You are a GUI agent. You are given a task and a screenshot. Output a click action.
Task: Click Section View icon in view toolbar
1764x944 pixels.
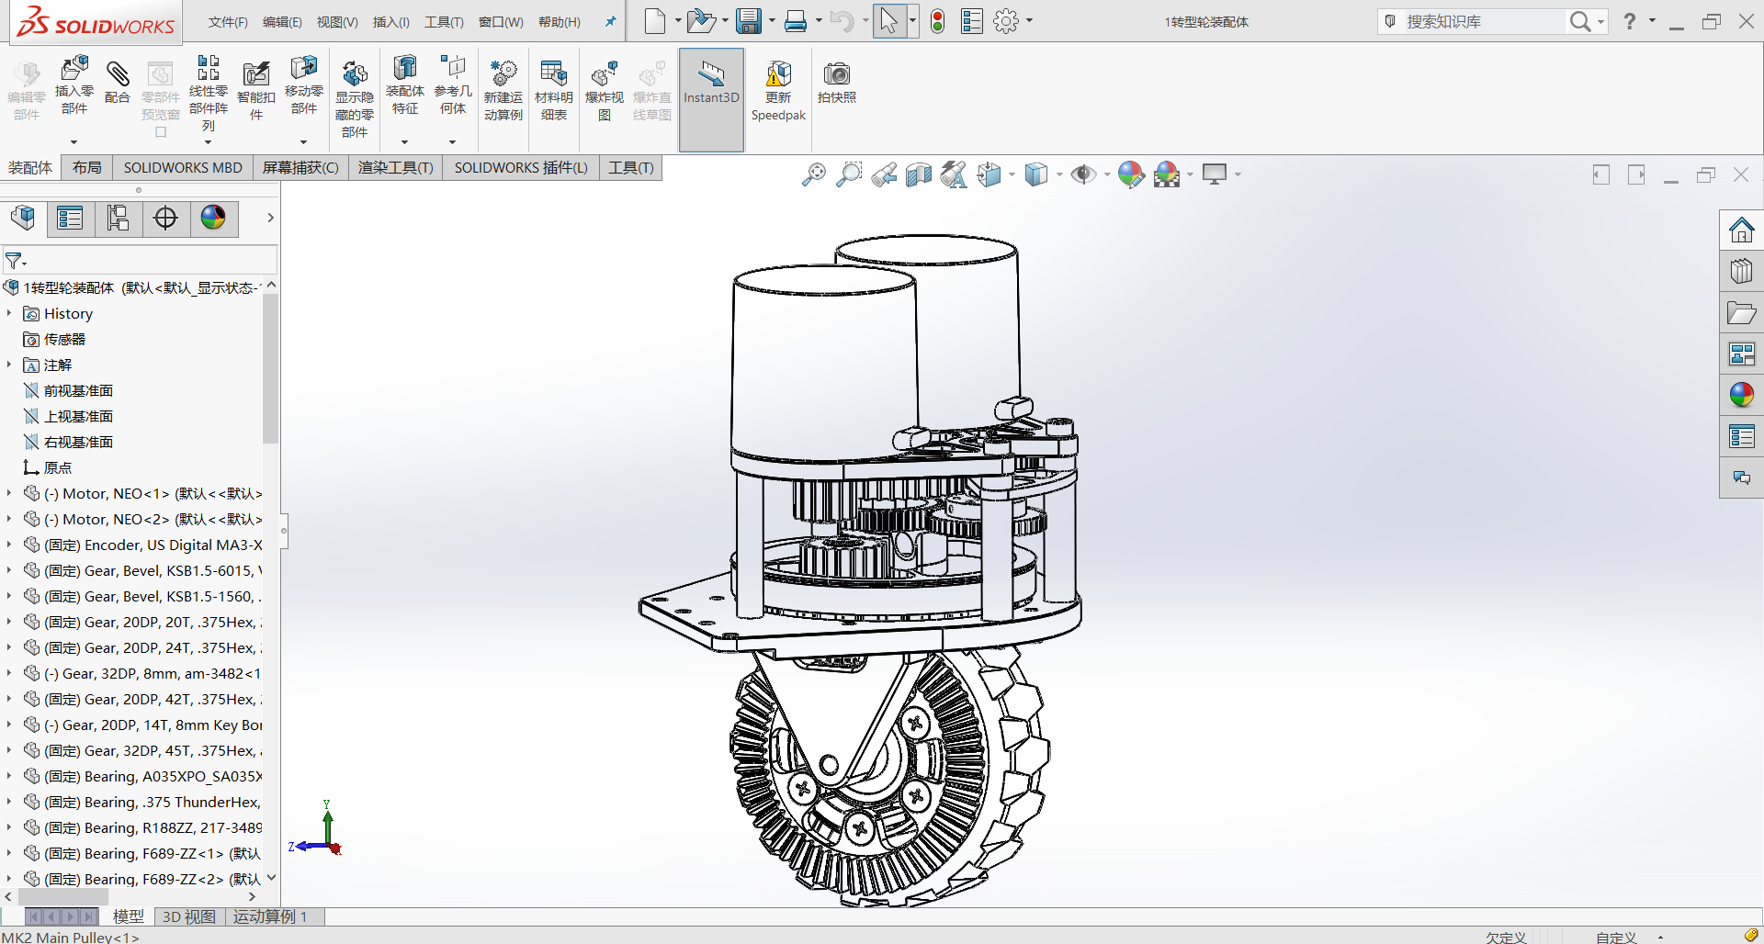tap(919, 174)
